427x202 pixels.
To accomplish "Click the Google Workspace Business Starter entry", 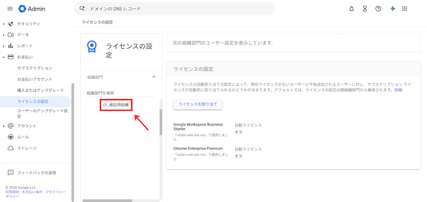I will coord(198,126).
